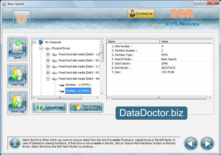The image size is (221, 155).
Task: Open the Contact us button
Action: (141, 14)
